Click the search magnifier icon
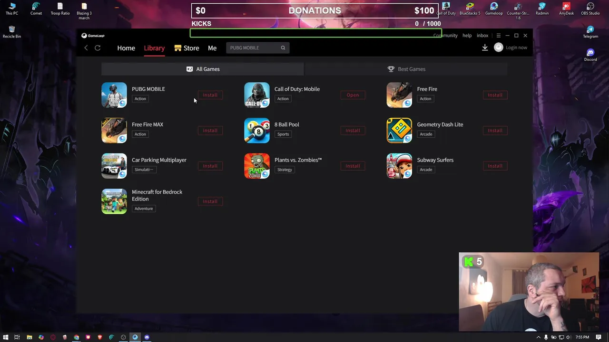 click(x=283, y=47)
